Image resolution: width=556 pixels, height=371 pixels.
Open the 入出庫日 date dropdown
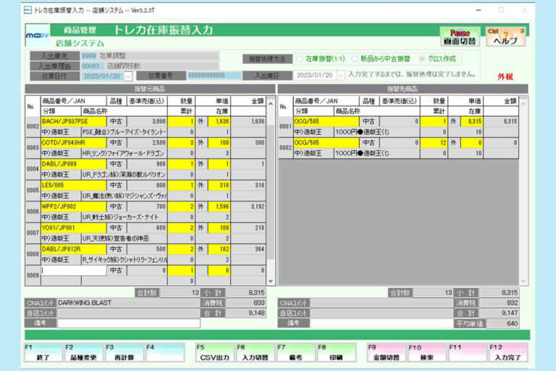click(x=340, y=75)
